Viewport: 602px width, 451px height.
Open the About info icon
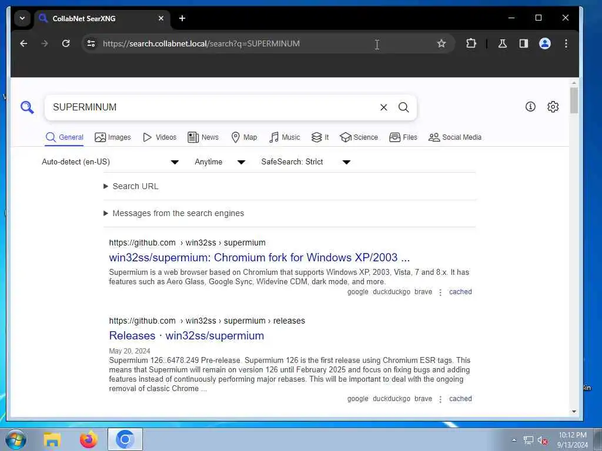click(x=530, y=107)
